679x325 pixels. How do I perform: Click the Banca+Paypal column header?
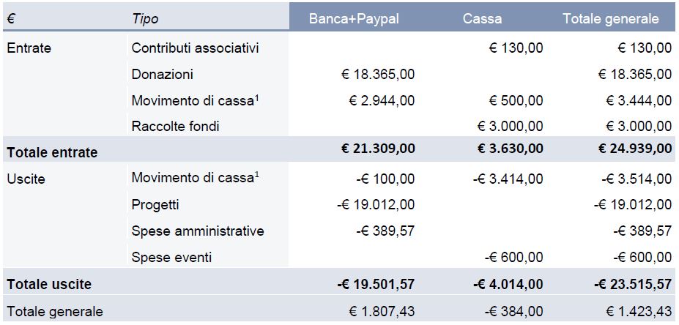(x=354, y=19)
